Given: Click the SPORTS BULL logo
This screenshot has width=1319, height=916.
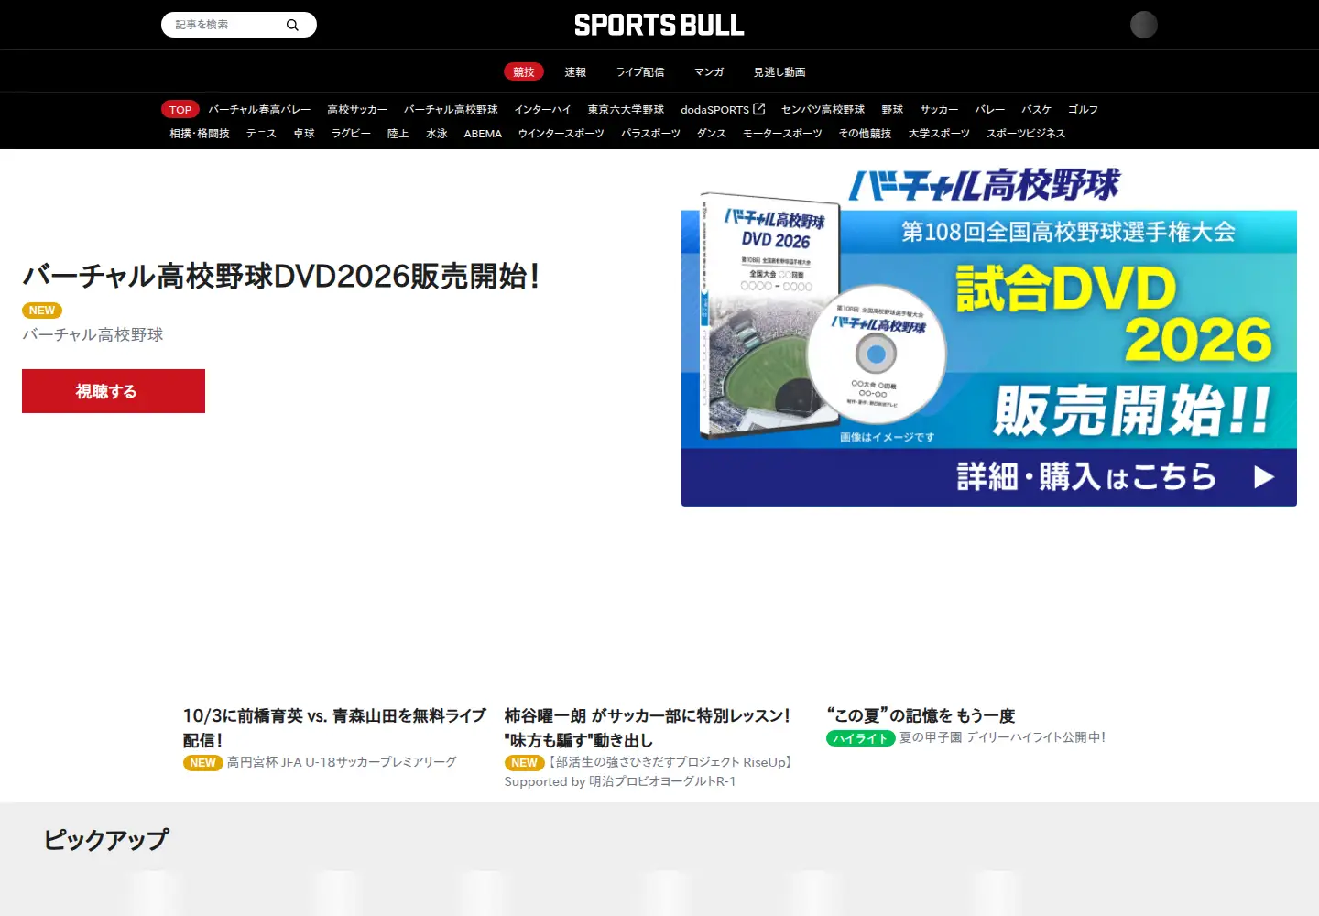Looking at the screenshot, I should (x=659, y=25).
